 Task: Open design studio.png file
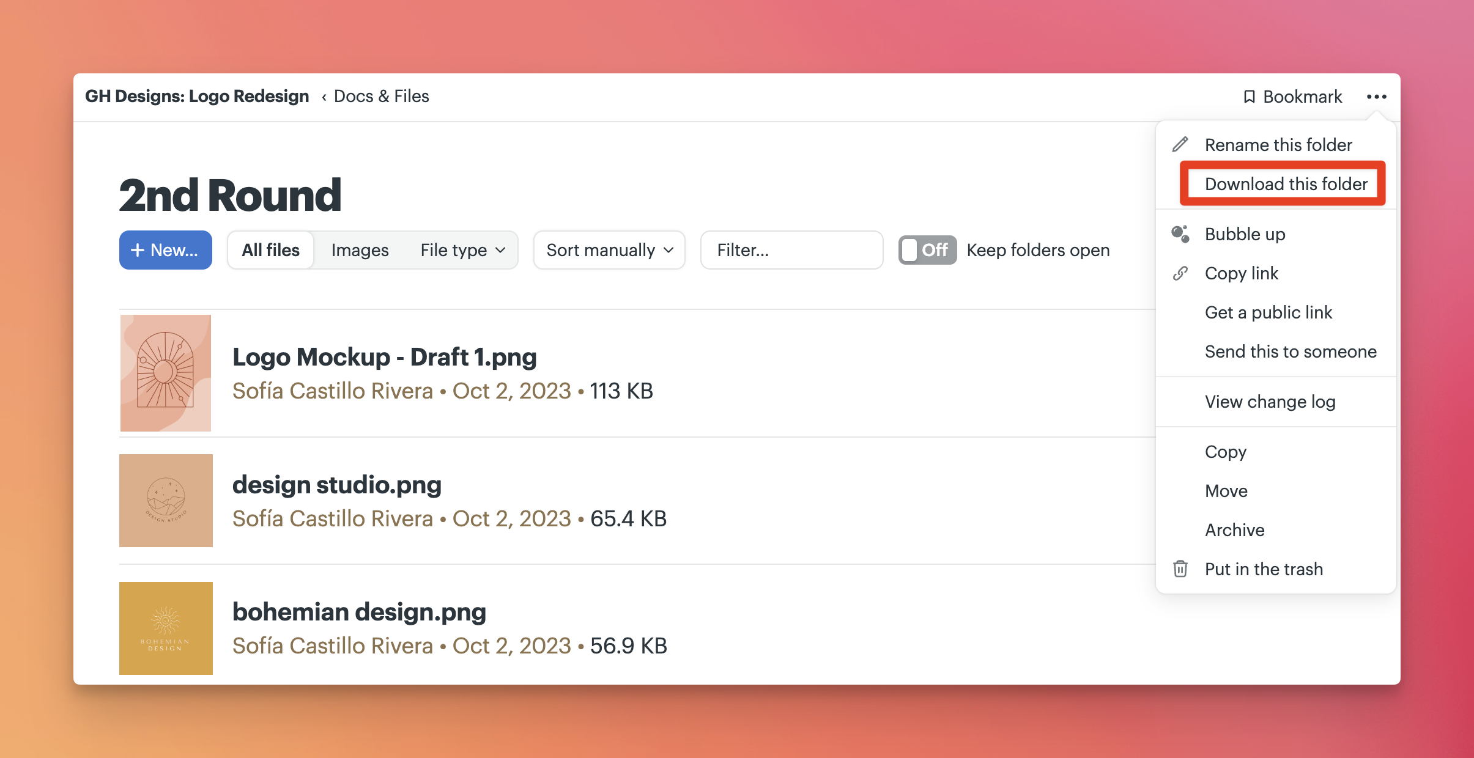(x=337, y=485)
